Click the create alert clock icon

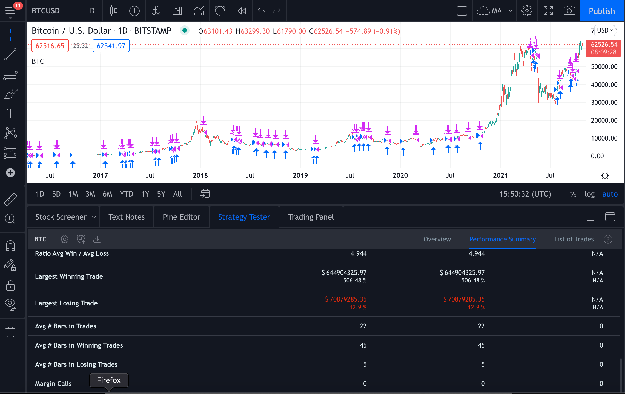(220, 11)
